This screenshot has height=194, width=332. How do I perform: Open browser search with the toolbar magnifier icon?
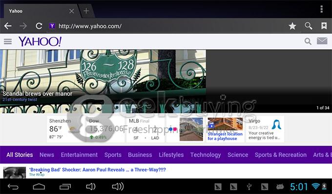[308, 26]
